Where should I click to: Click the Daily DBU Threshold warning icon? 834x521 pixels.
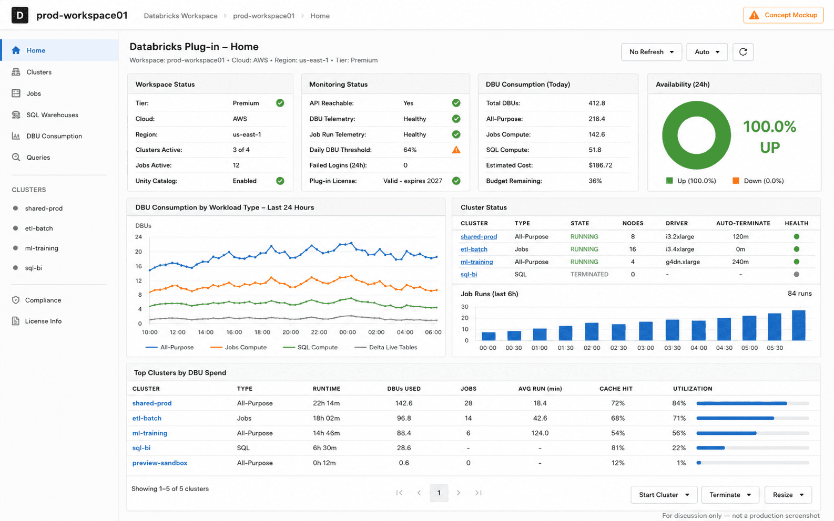click(456, 150)
